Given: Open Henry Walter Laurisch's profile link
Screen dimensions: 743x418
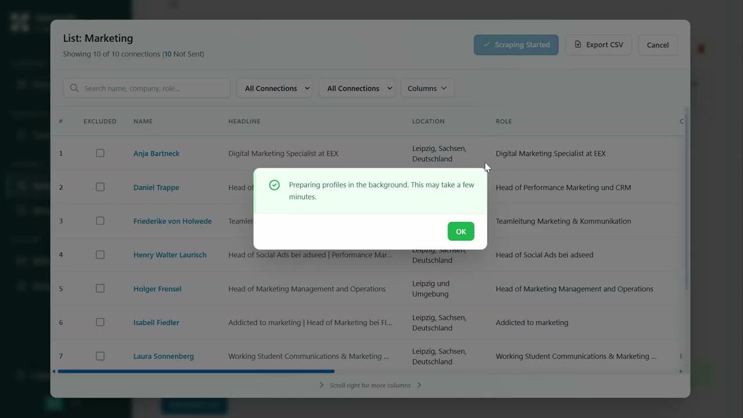Looking at the screenshot, I should pos(169,255).
